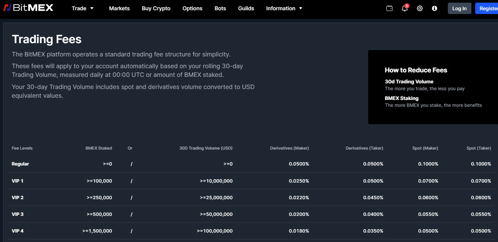498x242 pixels.
Task: Click VIP 3 spot taker 0.0550% value
Action: pyautogui.click(x=481, y=214)
